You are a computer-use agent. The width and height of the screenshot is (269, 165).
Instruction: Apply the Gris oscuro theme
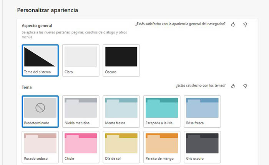(203, 147)
